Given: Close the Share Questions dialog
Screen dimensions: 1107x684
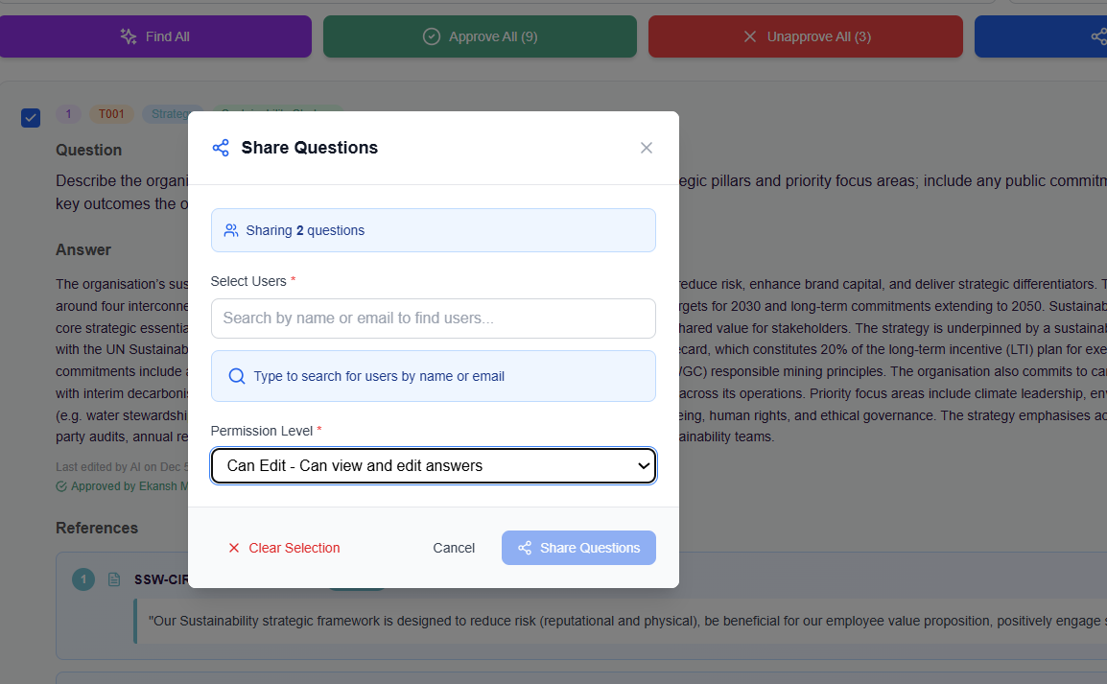Looking at the screenshot, I should click(x=647, y=148).
